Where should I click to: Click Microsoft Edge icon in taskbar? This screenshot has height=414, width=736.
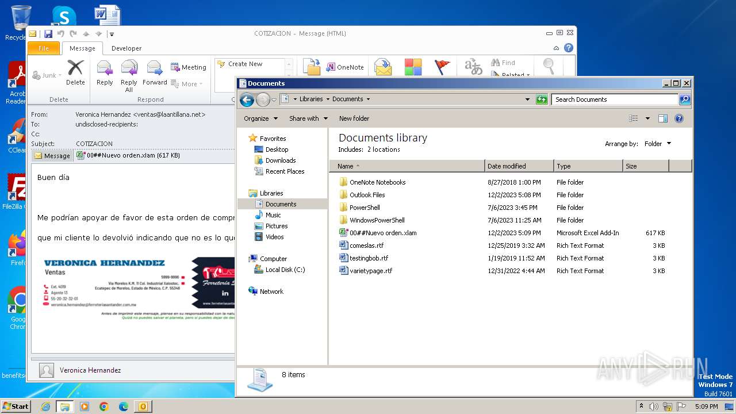click(123, 407)
